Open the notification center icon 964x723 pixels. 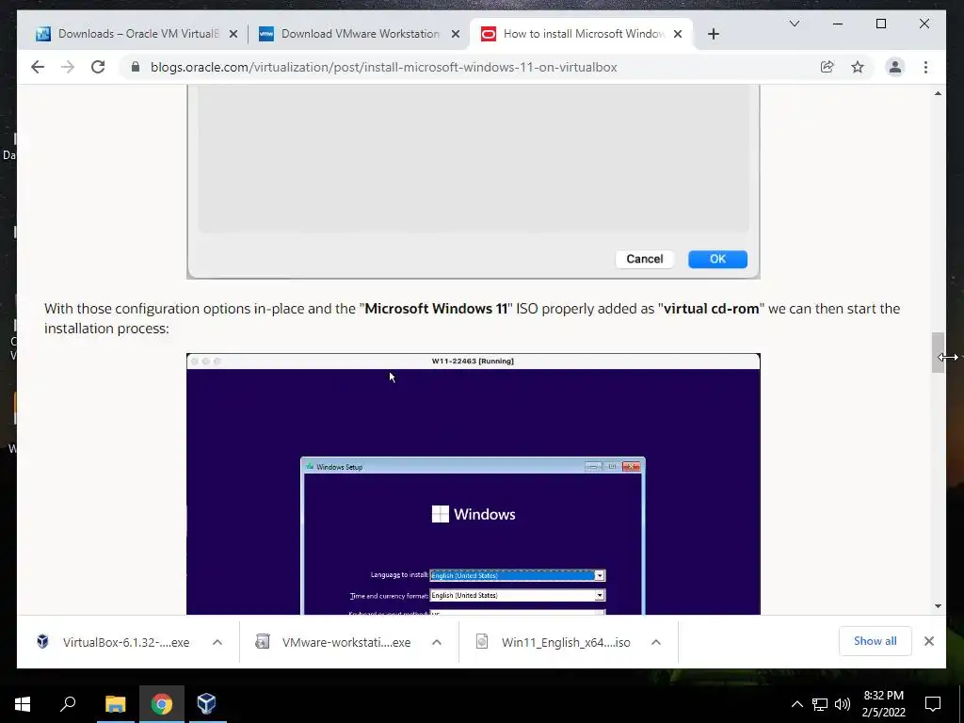933,704
